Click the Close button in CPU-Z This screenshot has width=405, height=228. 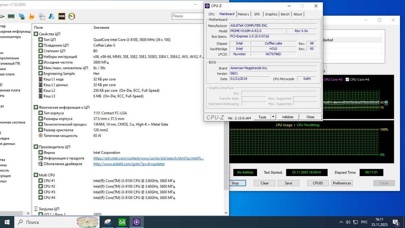tap(310, 117)
